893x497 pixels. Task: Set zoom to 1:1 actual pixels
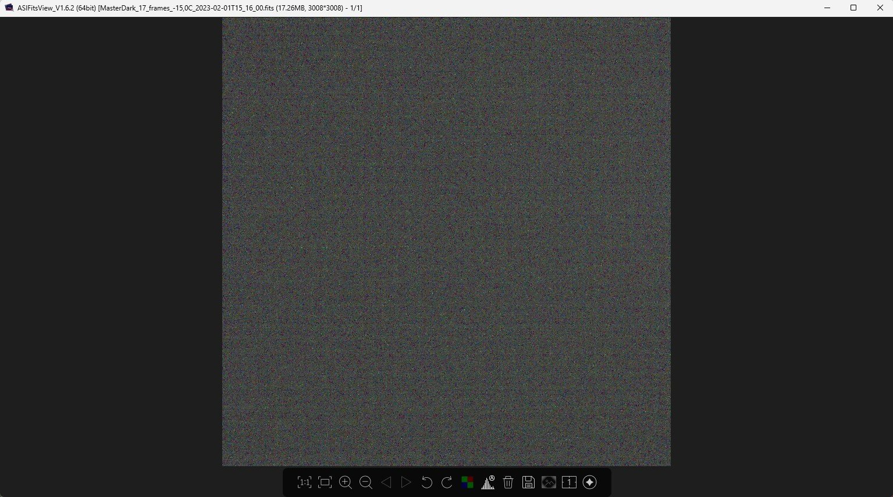coord(304,482)
